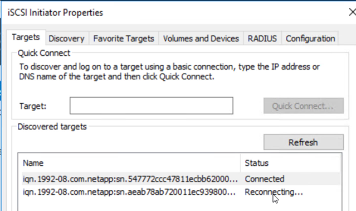Click empty space below the targets list rows
Viewport: 356px width, 211px height.
pos(179,205)
